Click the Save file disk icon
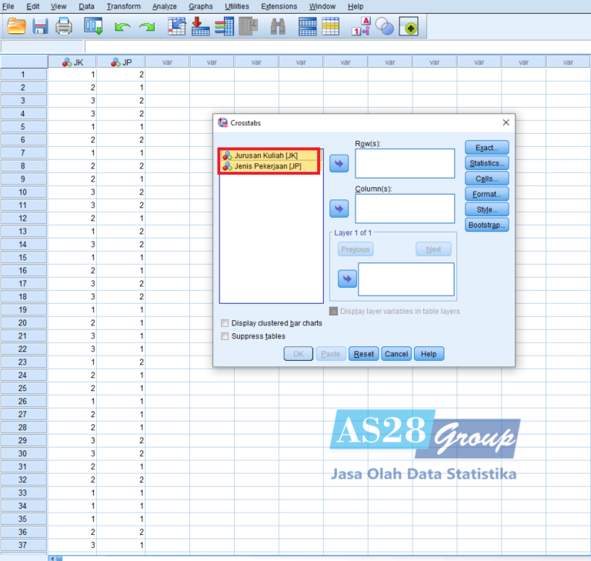 click(x=40, y=27)
